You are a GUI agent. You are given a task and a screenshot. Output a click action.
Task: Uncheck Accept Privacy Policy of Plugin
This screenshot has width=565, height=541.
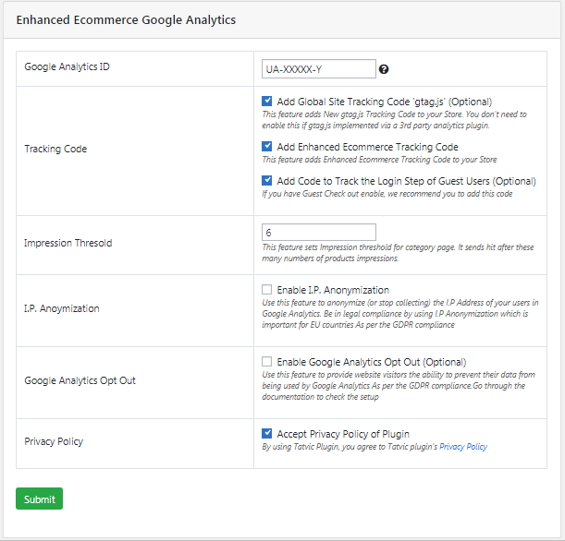(x=267, y=433)
